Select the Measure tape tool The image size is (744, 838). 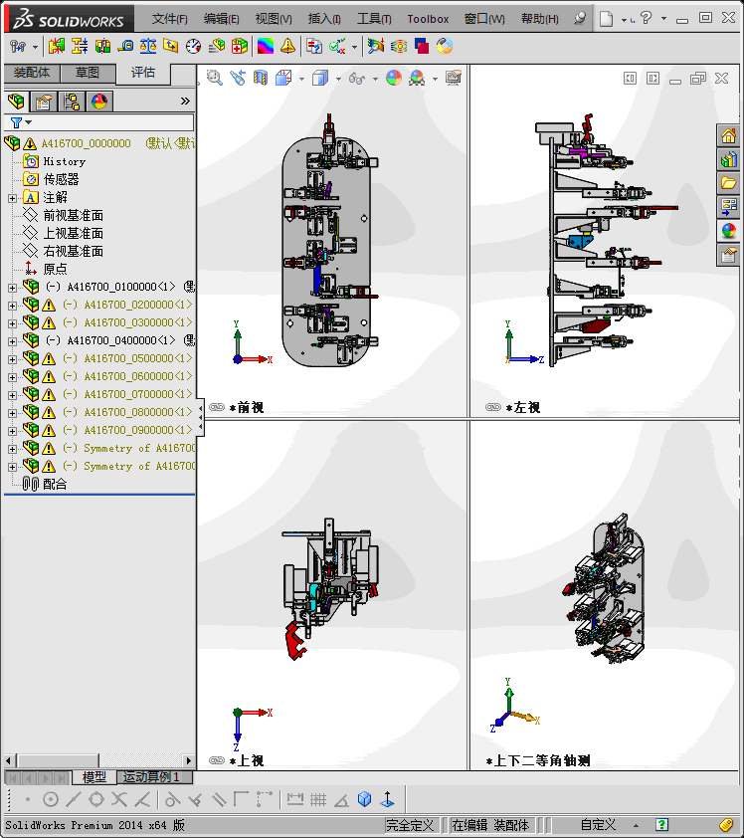point(125,47)
